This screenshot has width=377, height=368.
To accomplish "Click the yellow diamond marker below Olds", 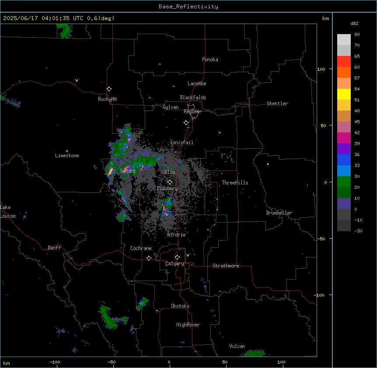I will (x=170, y=182).
